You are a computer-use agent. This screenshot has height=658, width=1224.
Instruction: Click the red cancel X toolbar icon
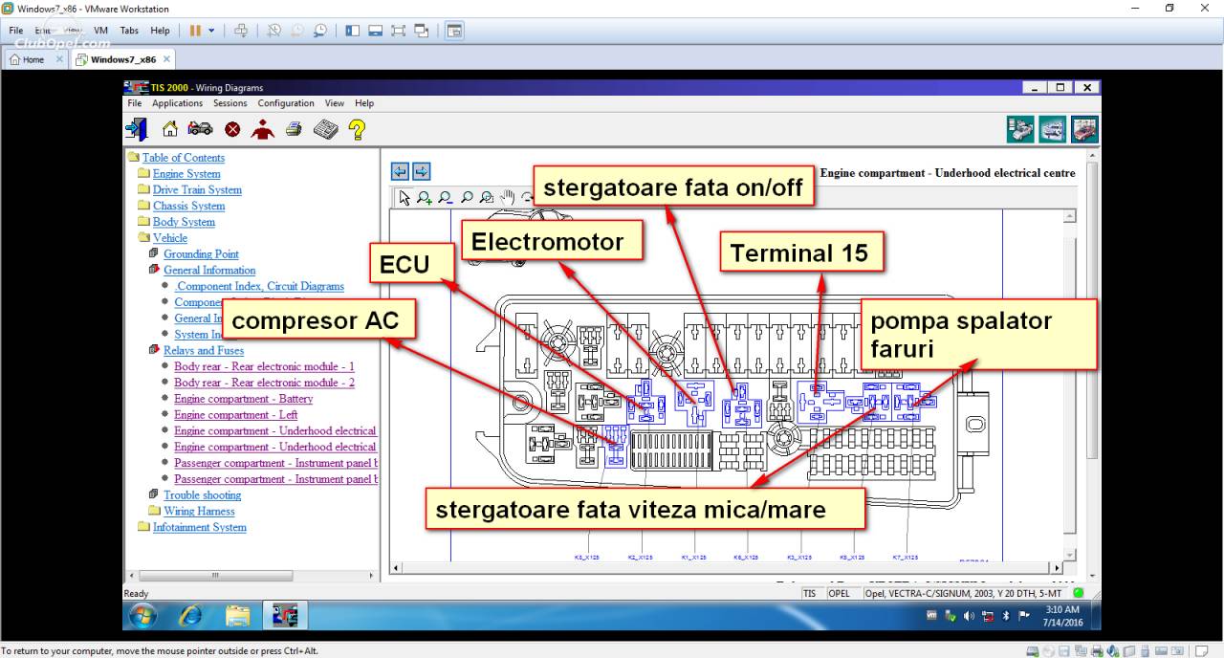pyautogui.click(x=232, y=129)
